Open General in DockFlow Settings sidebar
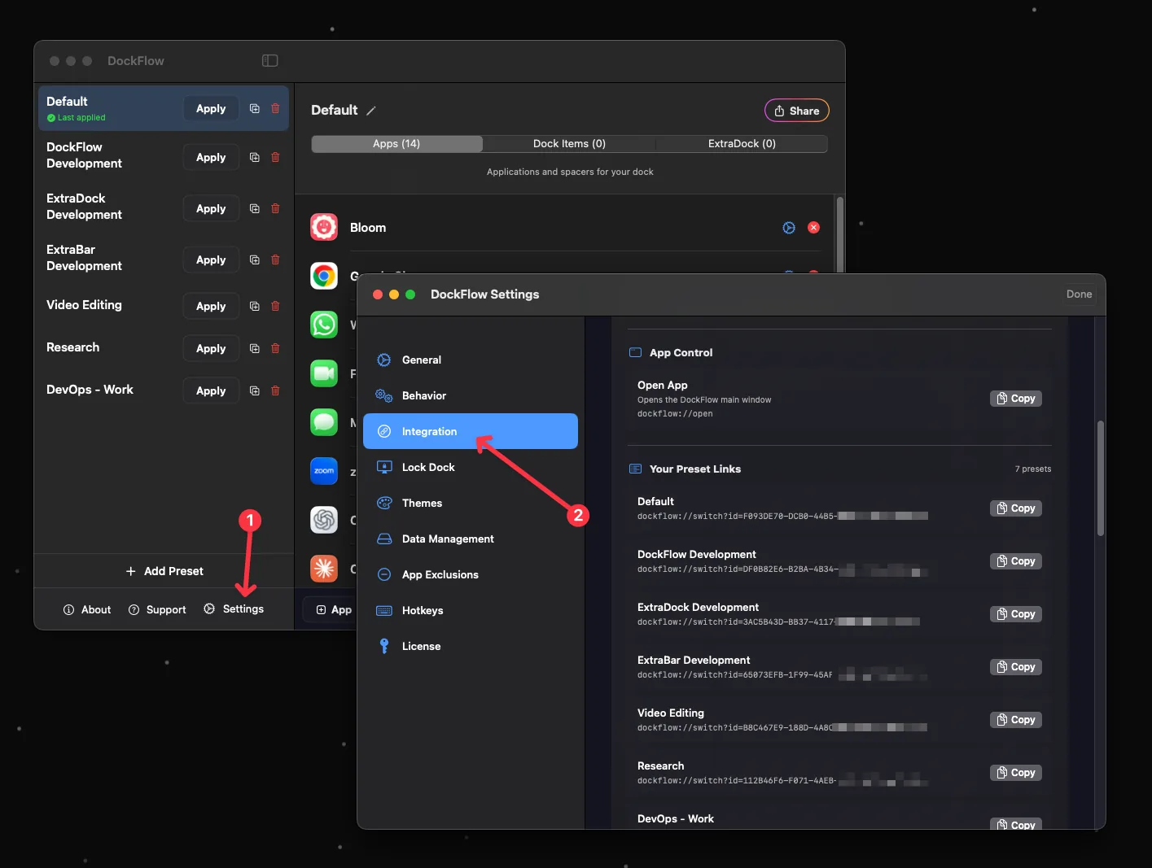The width and height of the screenshot is (1152, 868). point(471,360)
